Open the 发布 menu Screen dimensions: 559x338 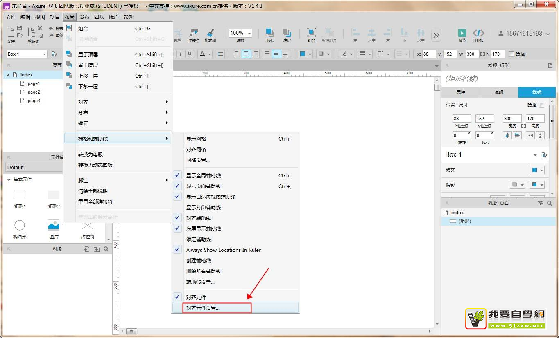pos(84,17)
